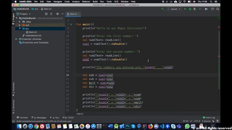Expand External Libraries node

pyautogui.click(x=16, y=39)
